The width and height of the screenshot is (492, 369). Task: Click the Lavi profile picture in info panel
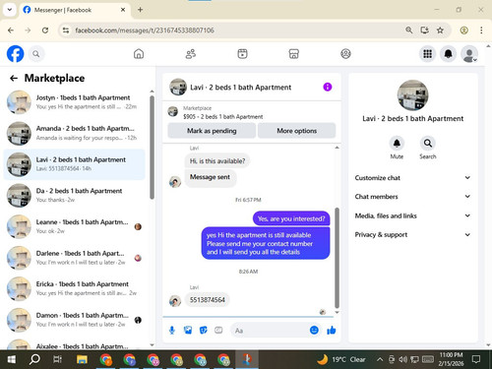(412, 95)
